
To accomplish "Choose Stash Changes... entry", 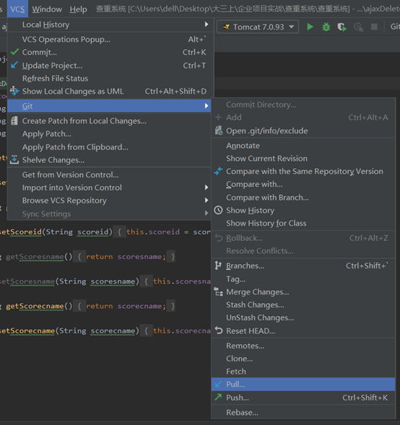I will point(303,304).
